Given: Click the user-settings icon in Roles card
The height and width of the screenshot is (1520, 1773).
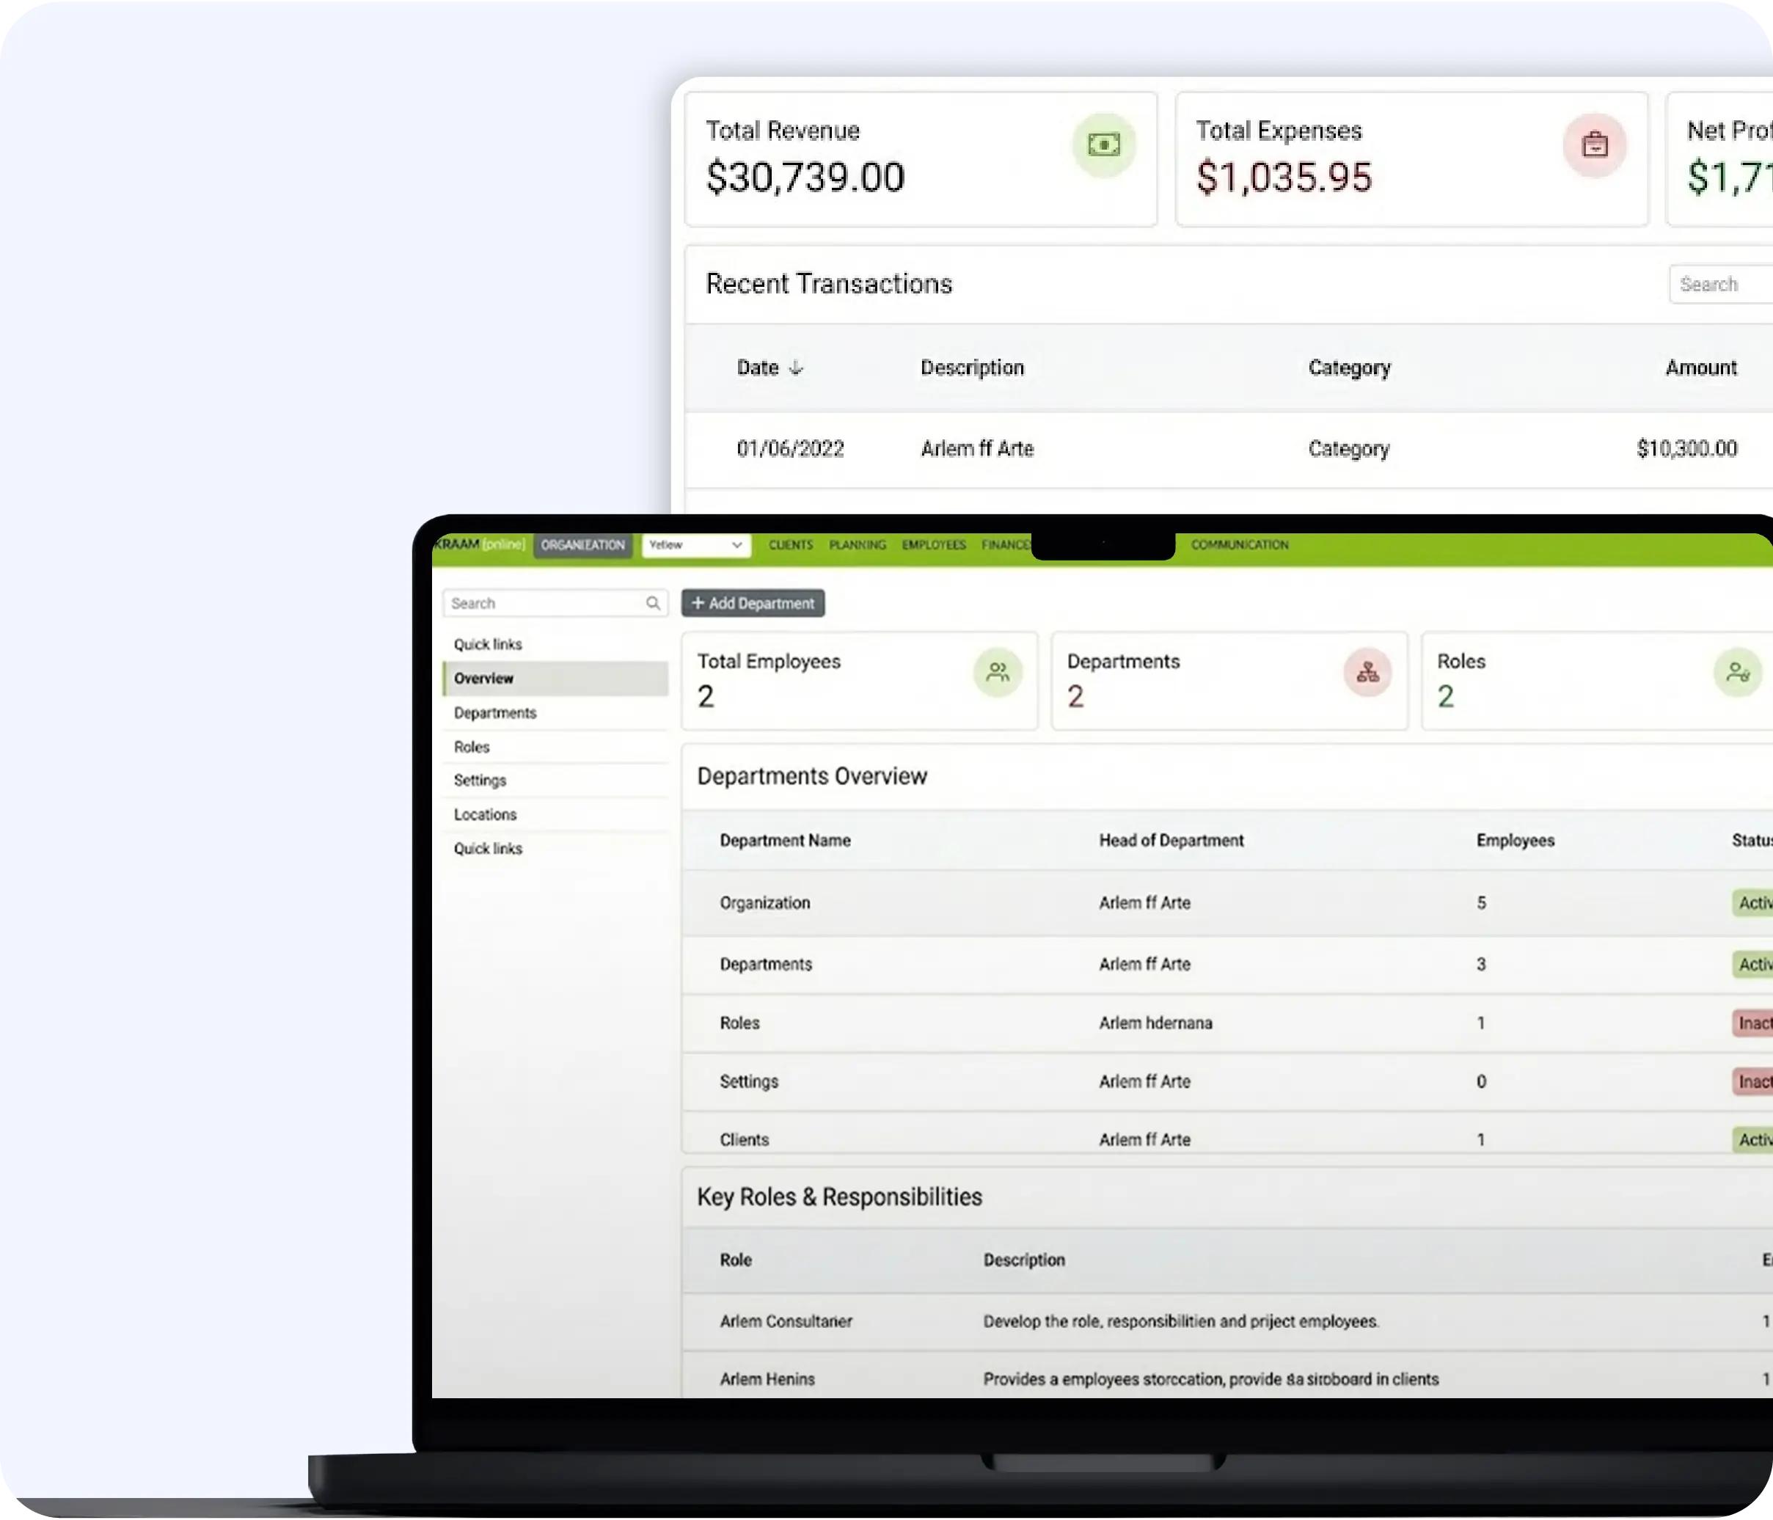Looking at the screenshot, I should [x=1738, y=673].
